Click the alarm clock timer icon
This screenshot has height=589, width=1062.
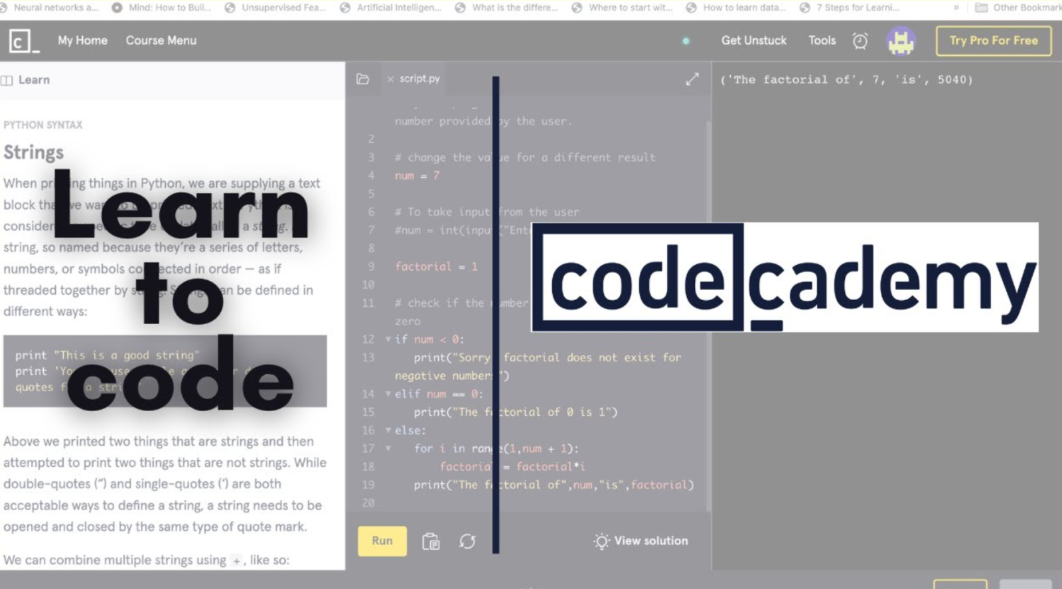pyautogui.click(x=860, y=41)
